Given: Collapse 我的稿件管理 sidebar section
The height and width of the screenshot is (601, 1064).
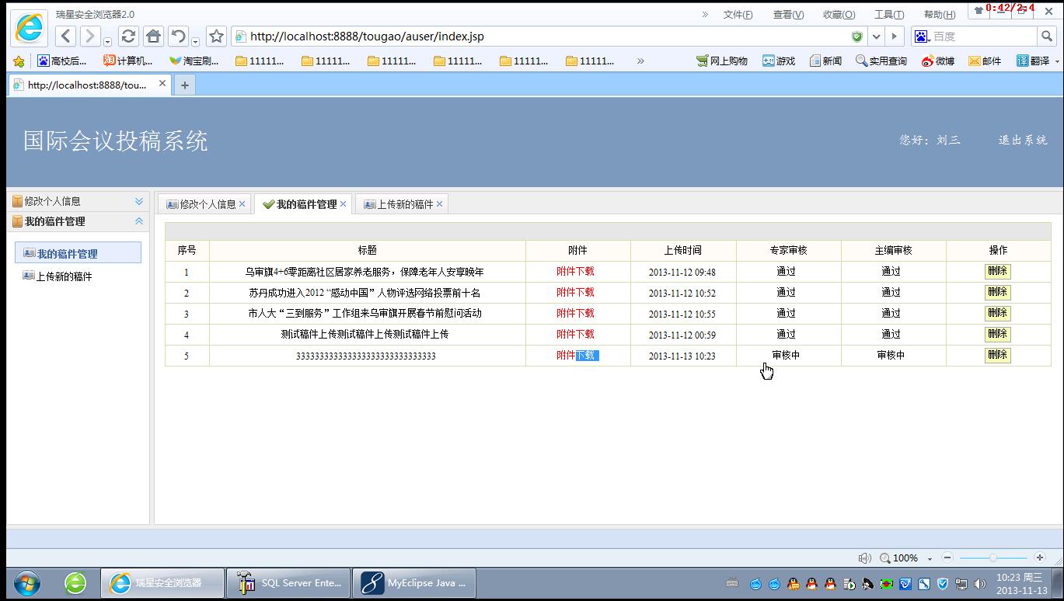Looking at the screenshot, I should click(x=139, y=221).
